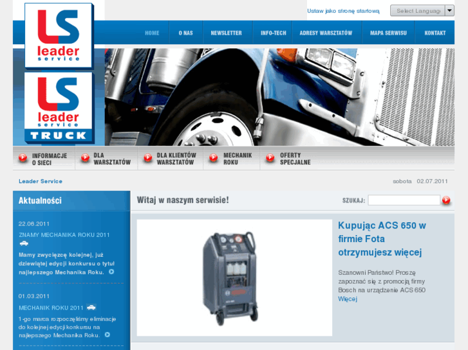Click the Leader Service logo
468x350 pixels.
pos(59,36)
